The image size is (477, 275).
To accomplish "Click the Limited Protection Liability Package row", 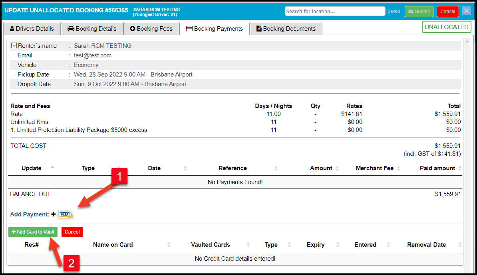I will (79, 130).
